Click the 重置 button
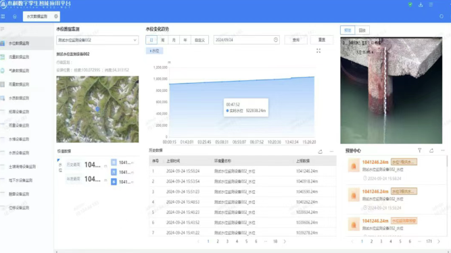The height and width of the screenshot is (253, 451). point(322,40)
